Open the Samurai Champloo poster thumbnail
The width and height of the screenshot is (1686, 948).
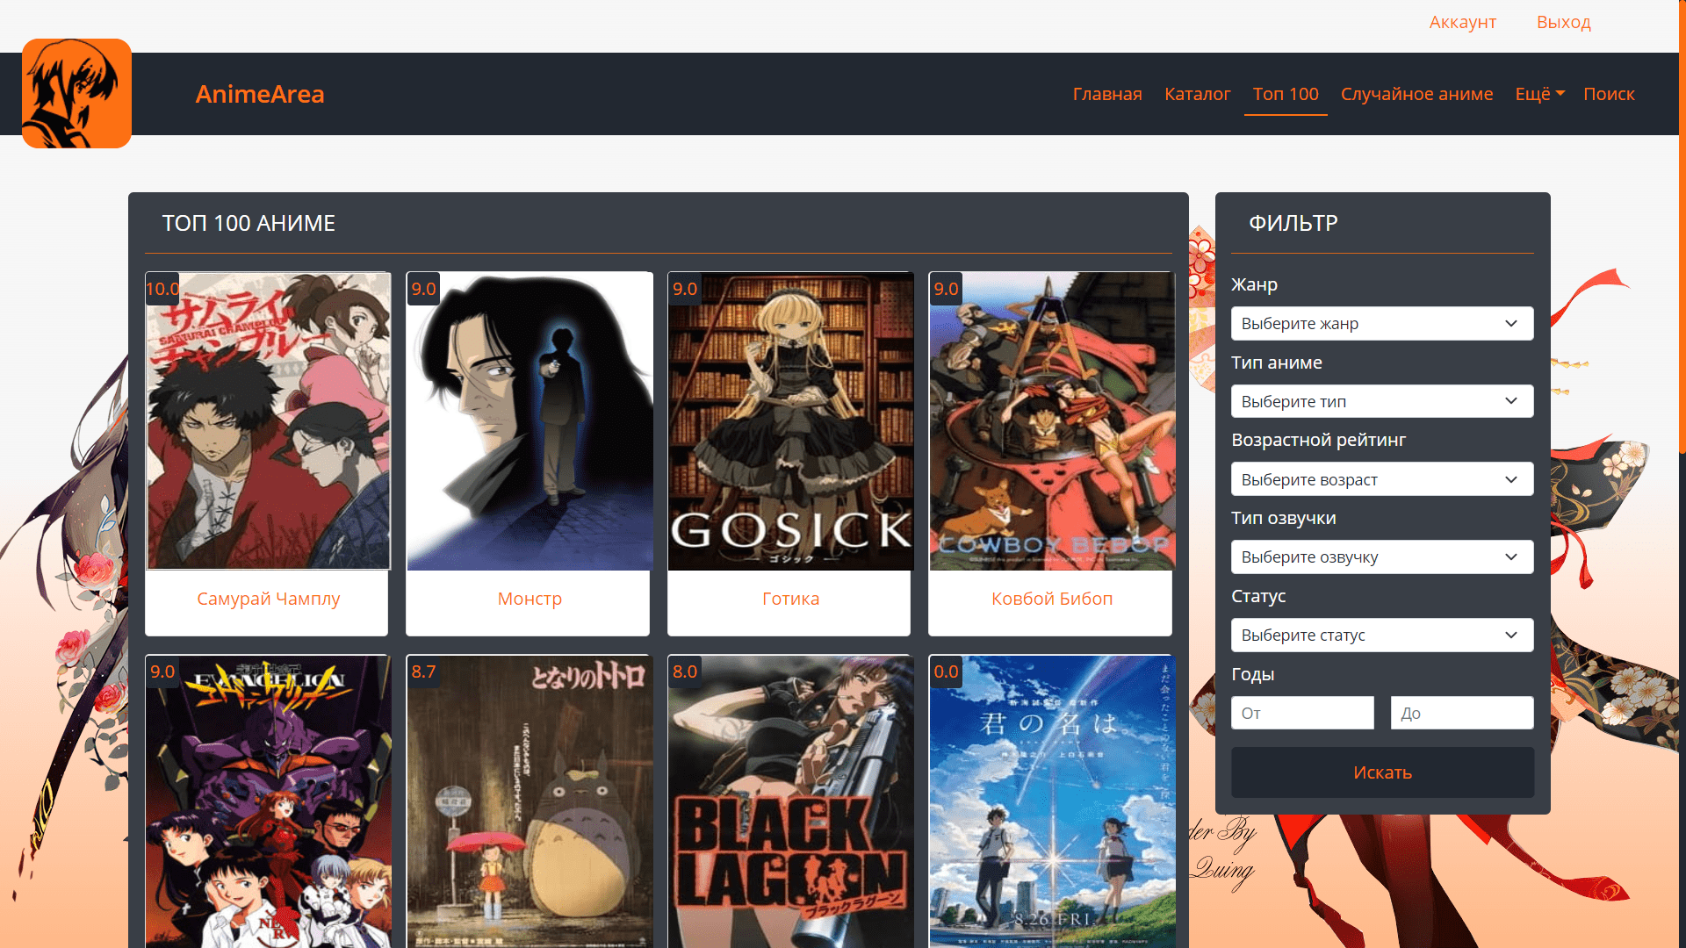pyautogui.click(x=268, y=421)
